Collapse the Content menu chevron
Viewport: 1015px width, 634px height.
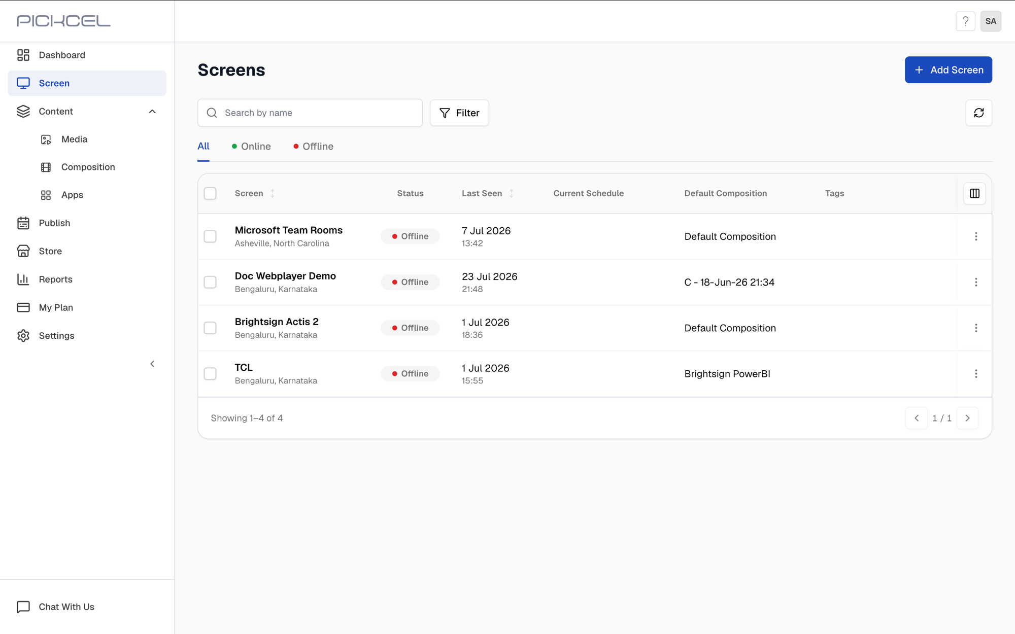pyautogui.click(x=152, y=111)
